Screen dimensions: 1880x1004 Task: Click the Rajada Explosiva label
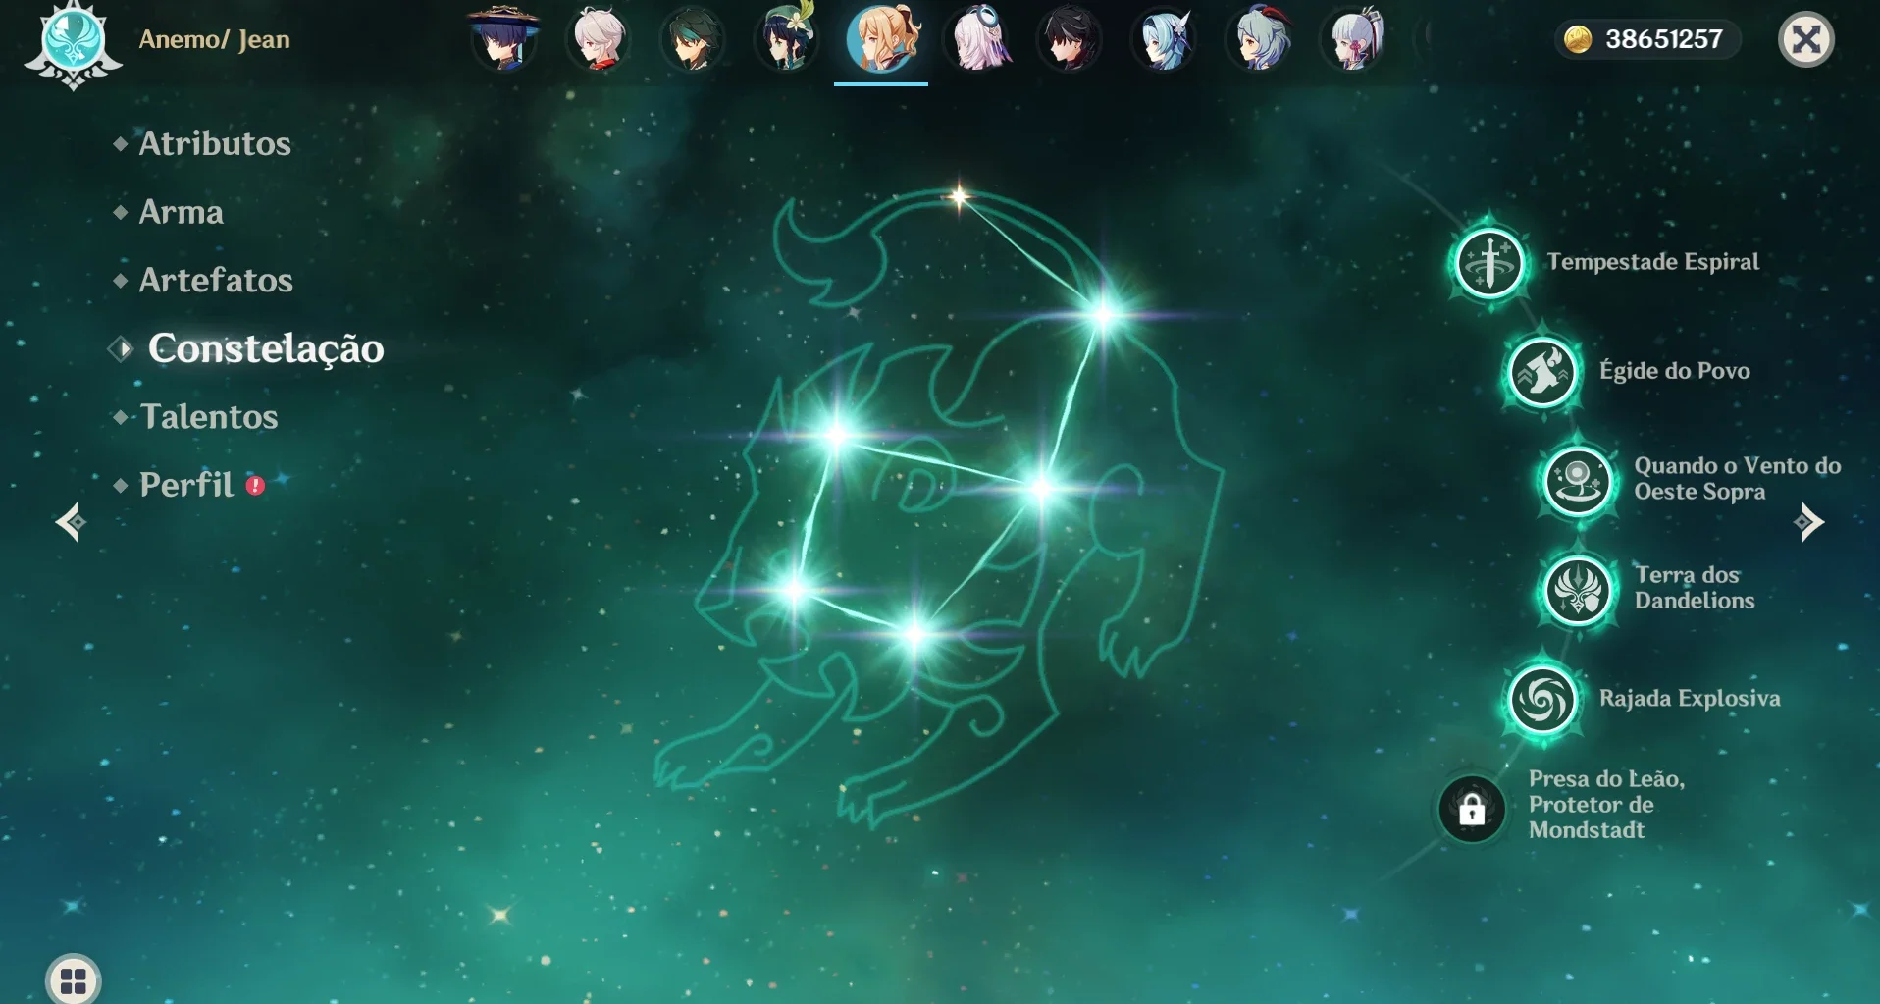point(1690,699)
